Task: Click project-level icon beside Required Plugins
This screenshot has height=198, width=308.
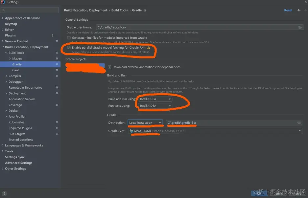Action: click(57, 128)
